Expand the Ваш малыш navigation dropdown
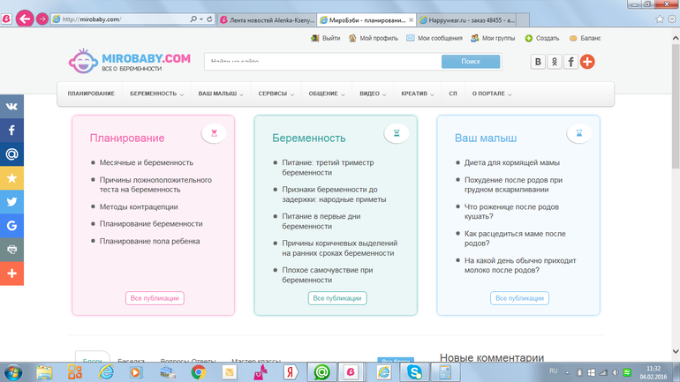The width and height of the screenshot is (680, 382). (x=221, y=94)
